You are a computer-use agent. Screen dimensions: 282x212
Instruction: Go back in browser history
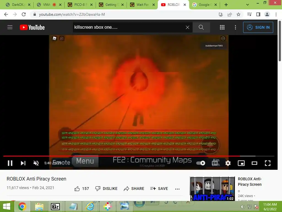6,14
